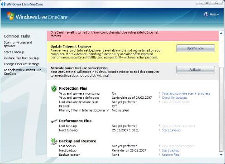
Task: Click the OneCare title bar app icon
Action: pyautogui.click(x=3, y=4)
